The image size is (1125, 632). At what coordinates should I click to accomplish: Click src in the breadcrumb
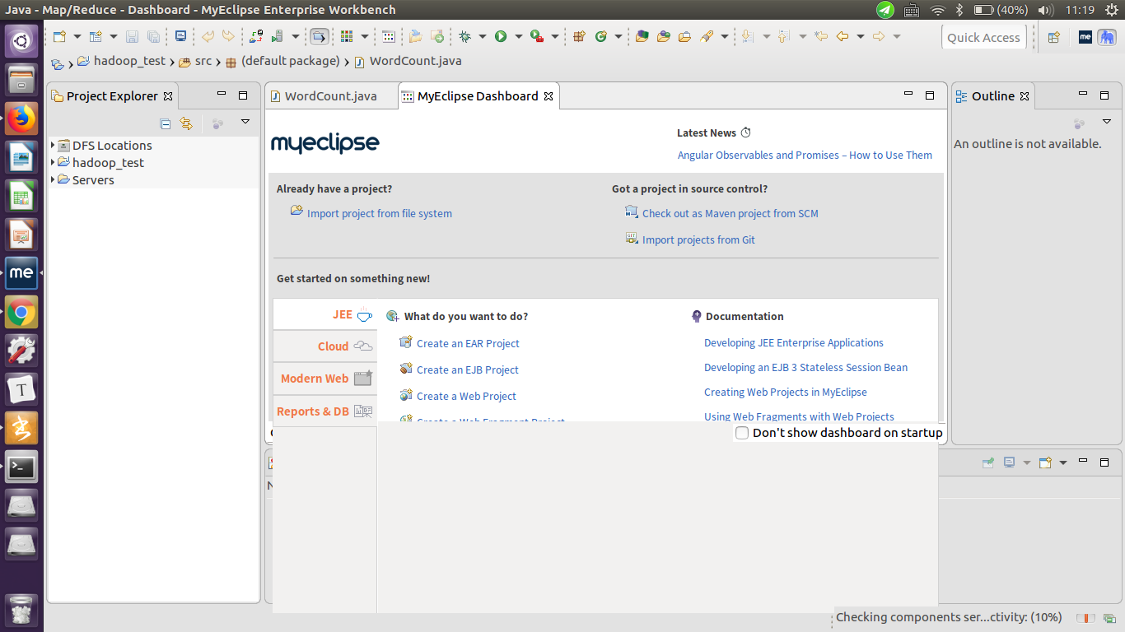point(203,61)
